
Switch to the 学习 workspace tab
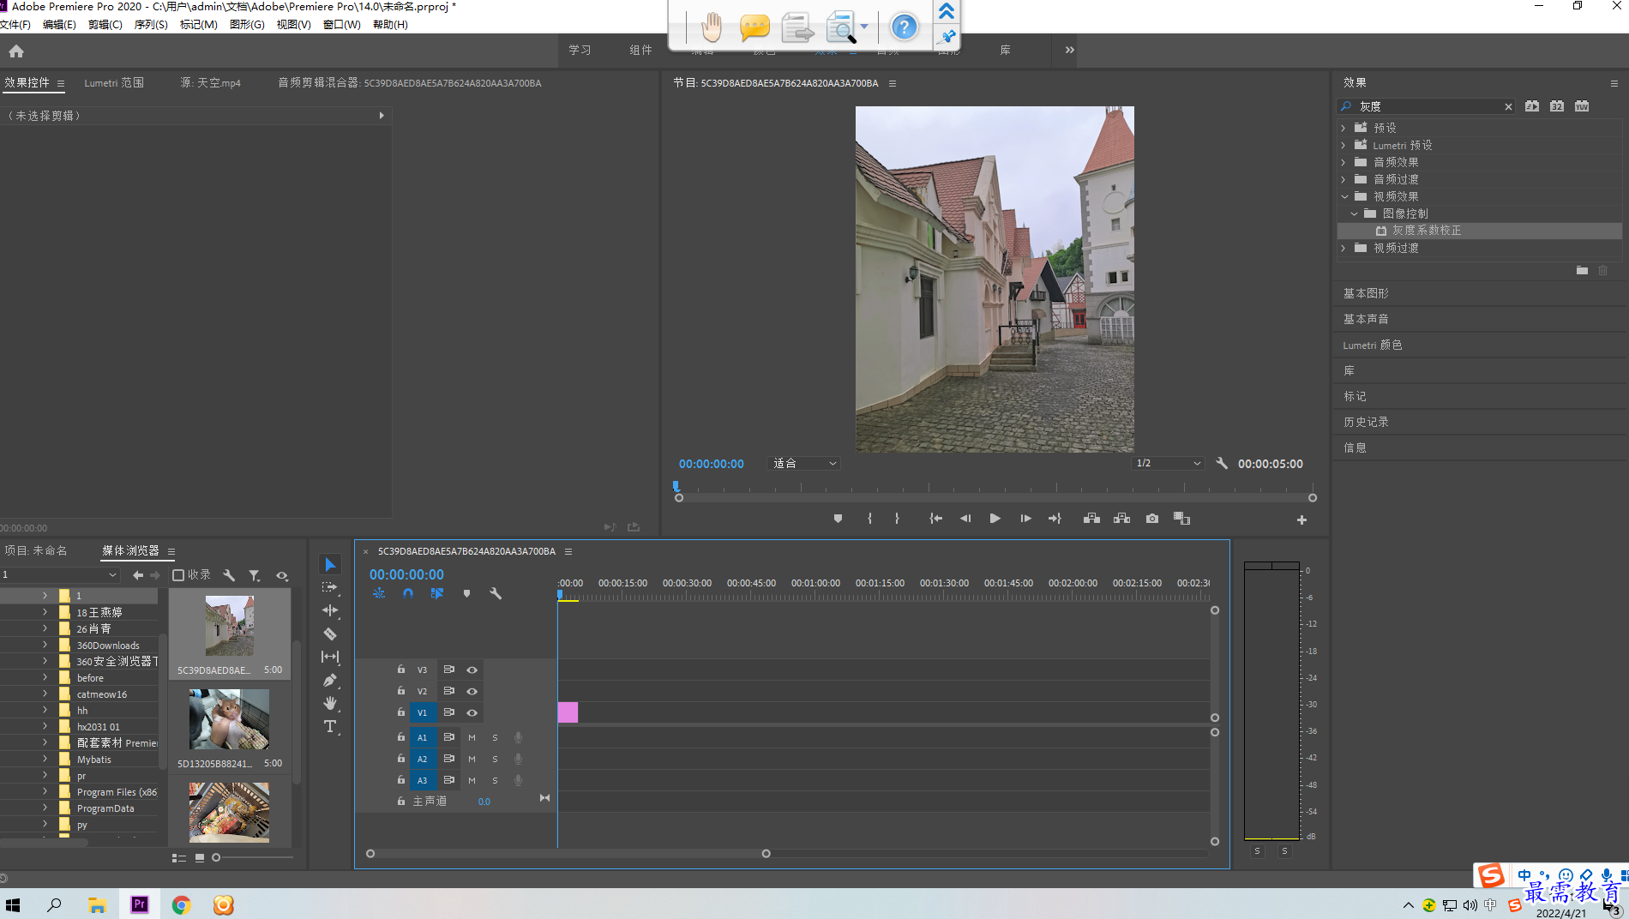coord(580,50)
